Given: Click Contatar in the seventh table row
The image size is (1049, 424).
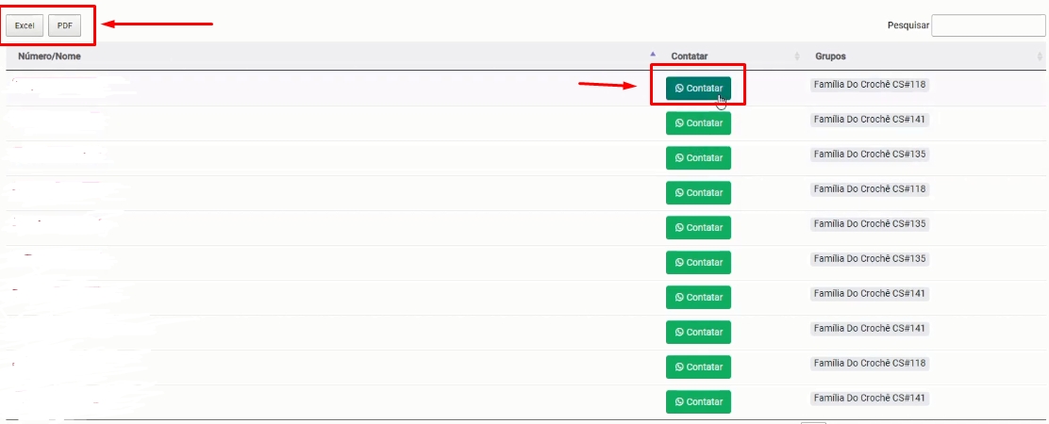Looking at the screenshot, I should click(x=698, y=298).
